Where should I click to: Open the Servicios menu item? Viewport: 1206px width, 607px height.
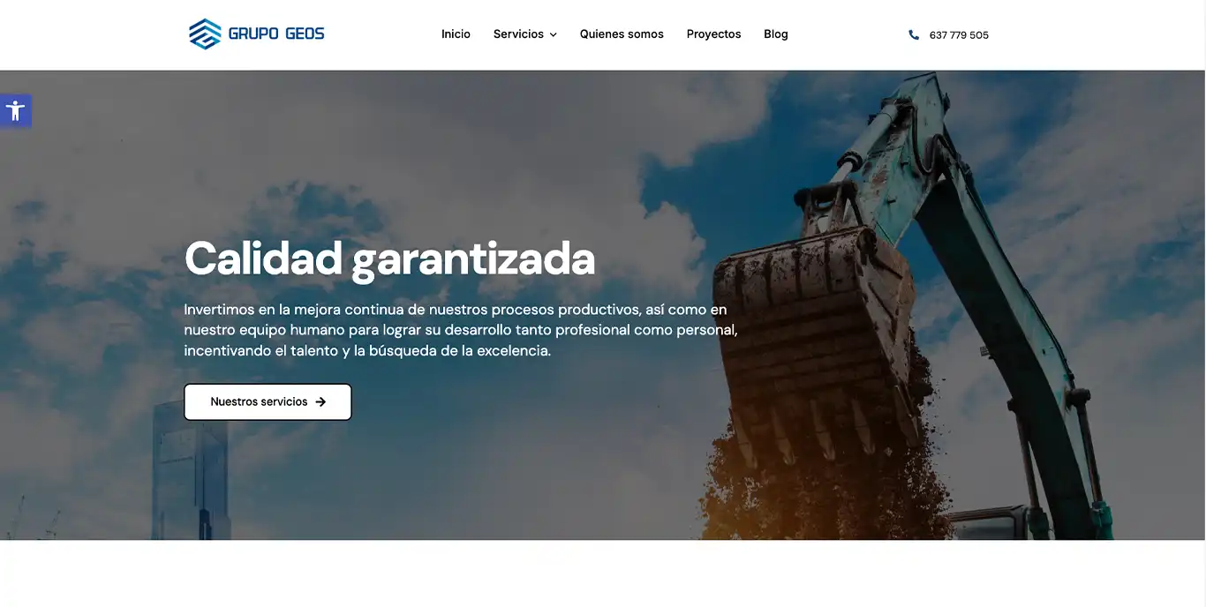coord(518,34)
